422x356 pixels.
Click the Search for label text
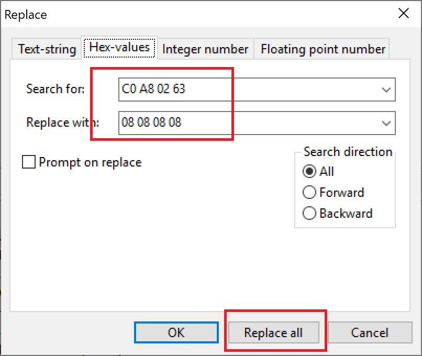pyautogui.click(x=55, y=89)
